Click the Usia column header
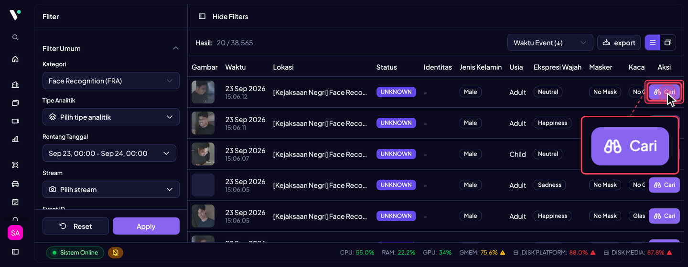The image size is (688, 267). 516,67
